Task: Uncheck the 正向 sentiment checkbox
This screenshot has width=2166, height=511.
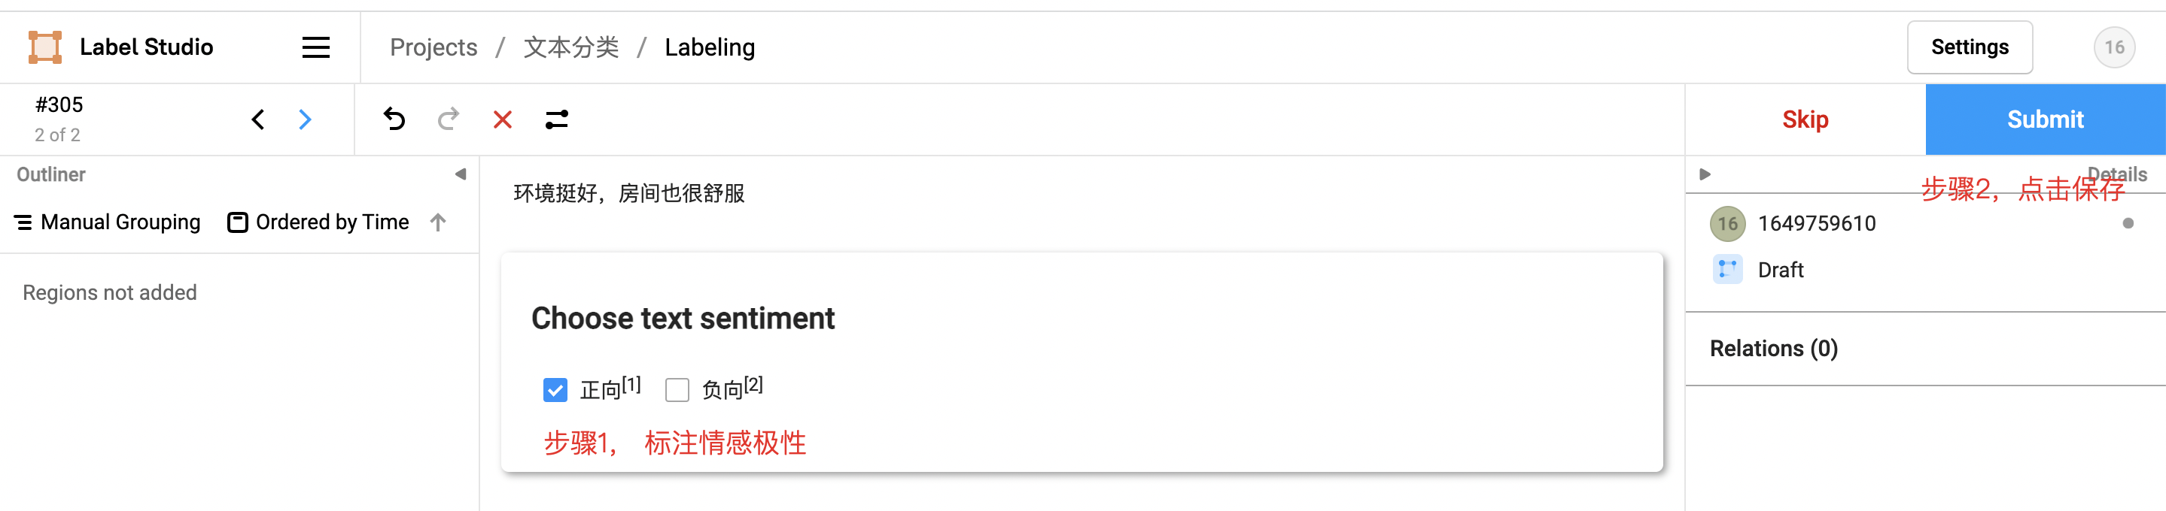Action: 555,390
